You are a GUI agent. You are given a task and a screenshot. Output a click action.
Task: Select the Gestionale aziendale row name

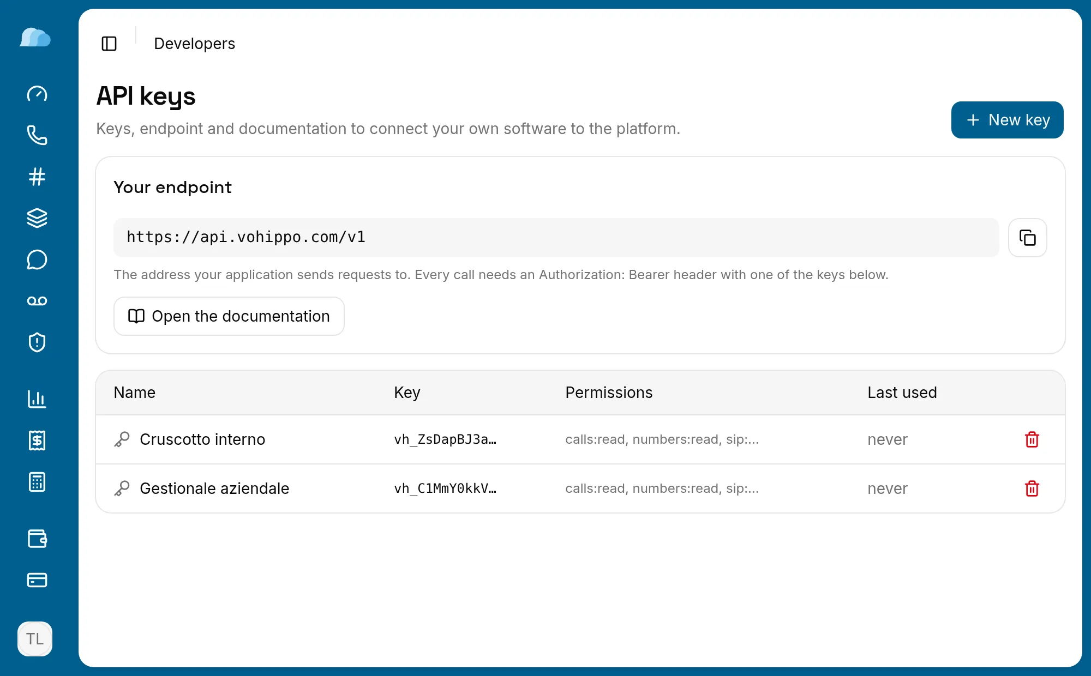(x=214, y=488)
